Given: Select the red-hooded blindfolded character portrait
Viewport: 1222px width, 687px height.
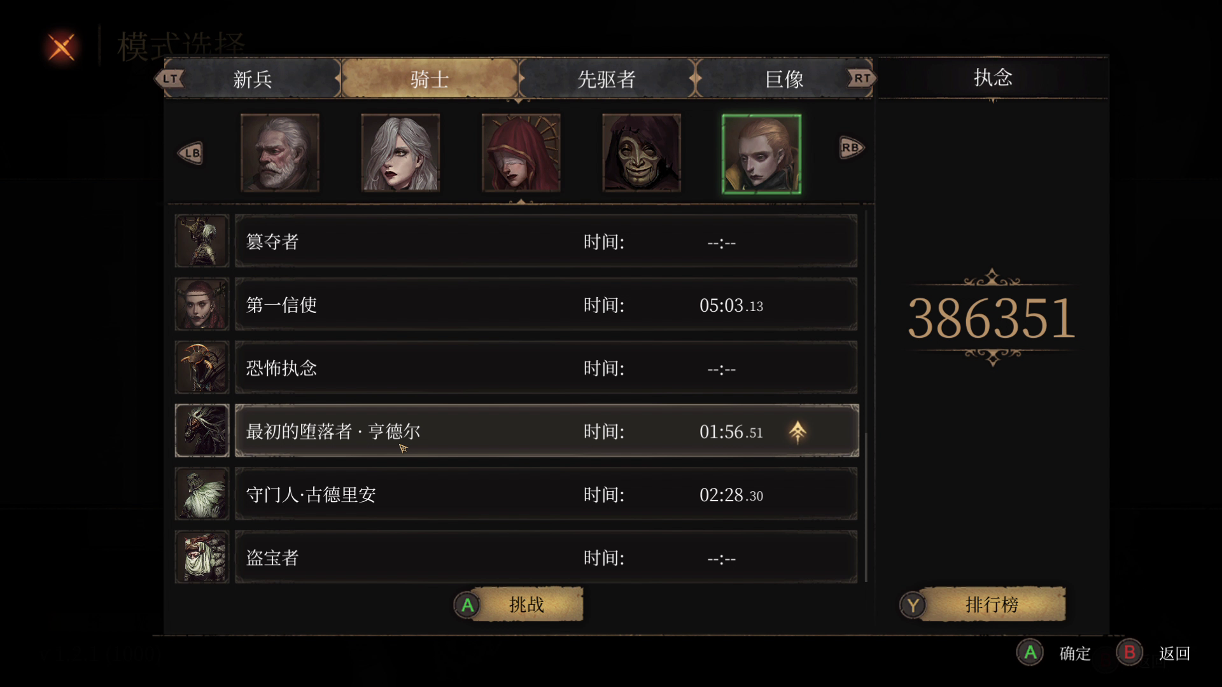Looking at the screenshot, I should [521, 153].
